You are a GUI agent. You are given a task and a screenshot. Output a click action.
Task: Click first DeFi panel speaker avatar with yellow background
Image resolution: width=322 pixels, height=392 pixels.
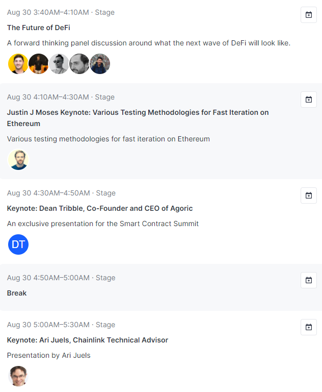point(18,64)
